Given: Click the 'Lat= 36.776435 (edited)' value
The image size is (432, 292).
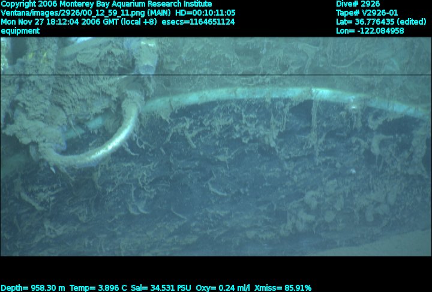Looking at the screenshot, I should (x=381, y=22).
